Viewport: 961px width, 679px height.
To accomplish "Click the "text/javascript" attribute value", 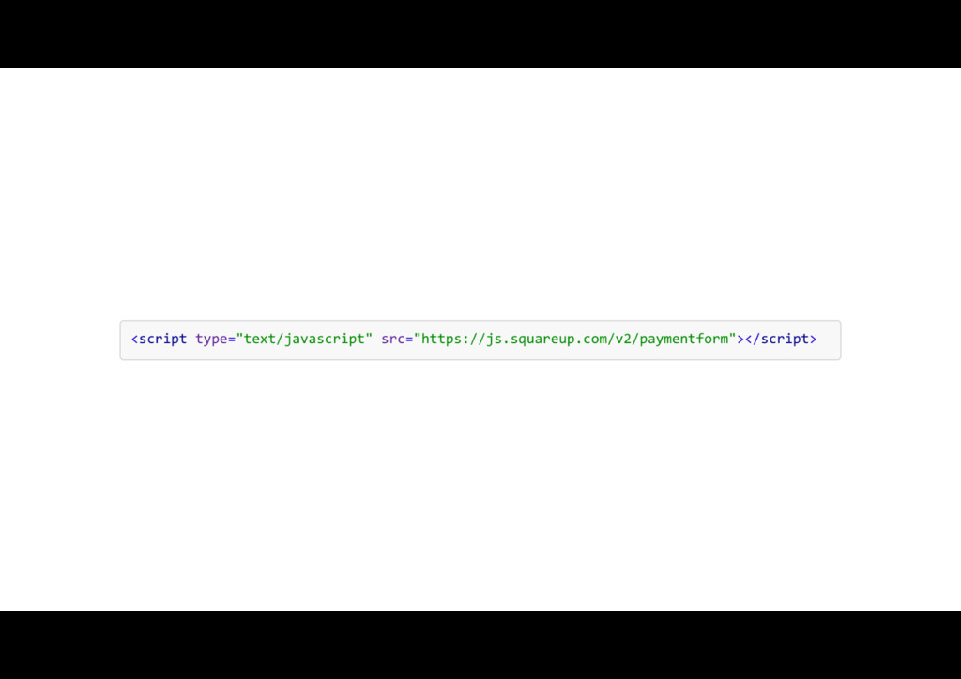I will 304,339.
